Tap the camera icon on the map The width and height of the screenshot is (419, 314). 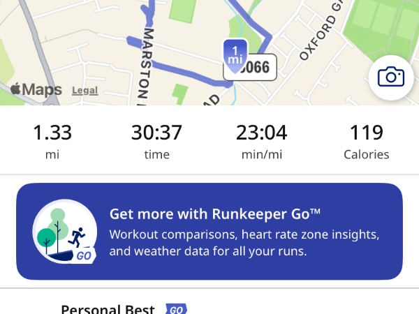[x=391, y=77]
